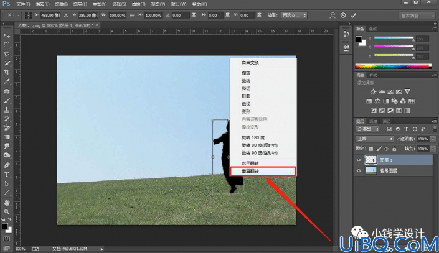Viewport: 439px width, 253px height.
Task: Switch to the 色板 swatches tab
Action: (x=373, y=29)
